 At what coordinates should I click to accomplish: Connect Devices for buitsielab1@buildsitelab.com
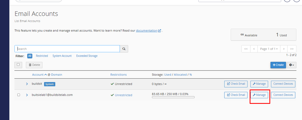click(283, 95)
